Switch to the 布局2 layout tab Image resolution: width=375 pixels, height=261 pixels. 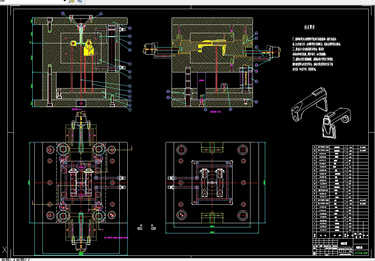click(x=22, y=260)
